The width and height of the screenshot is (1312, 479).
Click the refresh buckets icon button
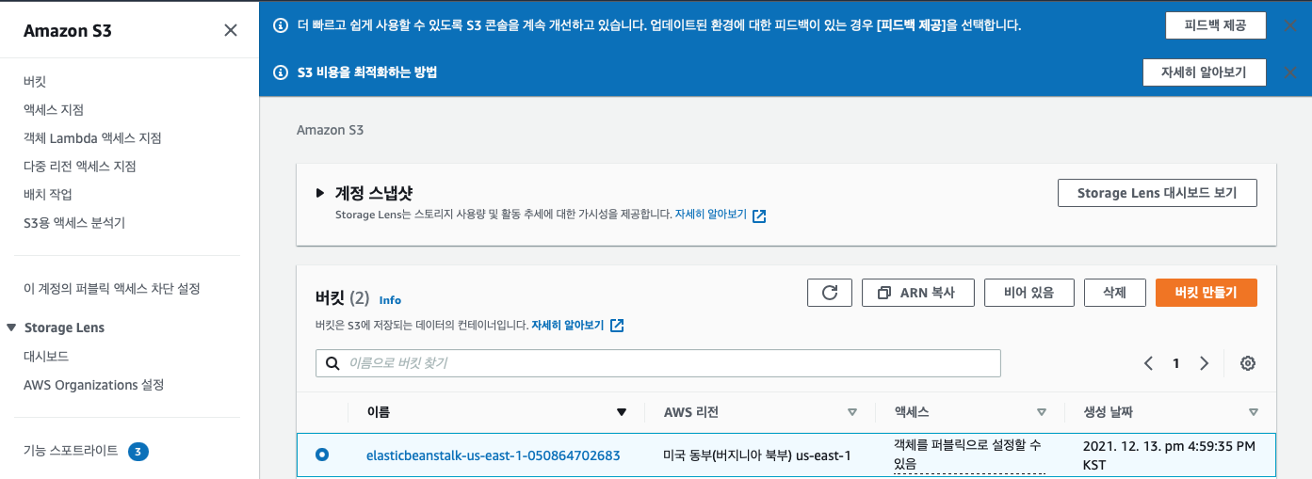pyautogui.click(x=830, y=293)
